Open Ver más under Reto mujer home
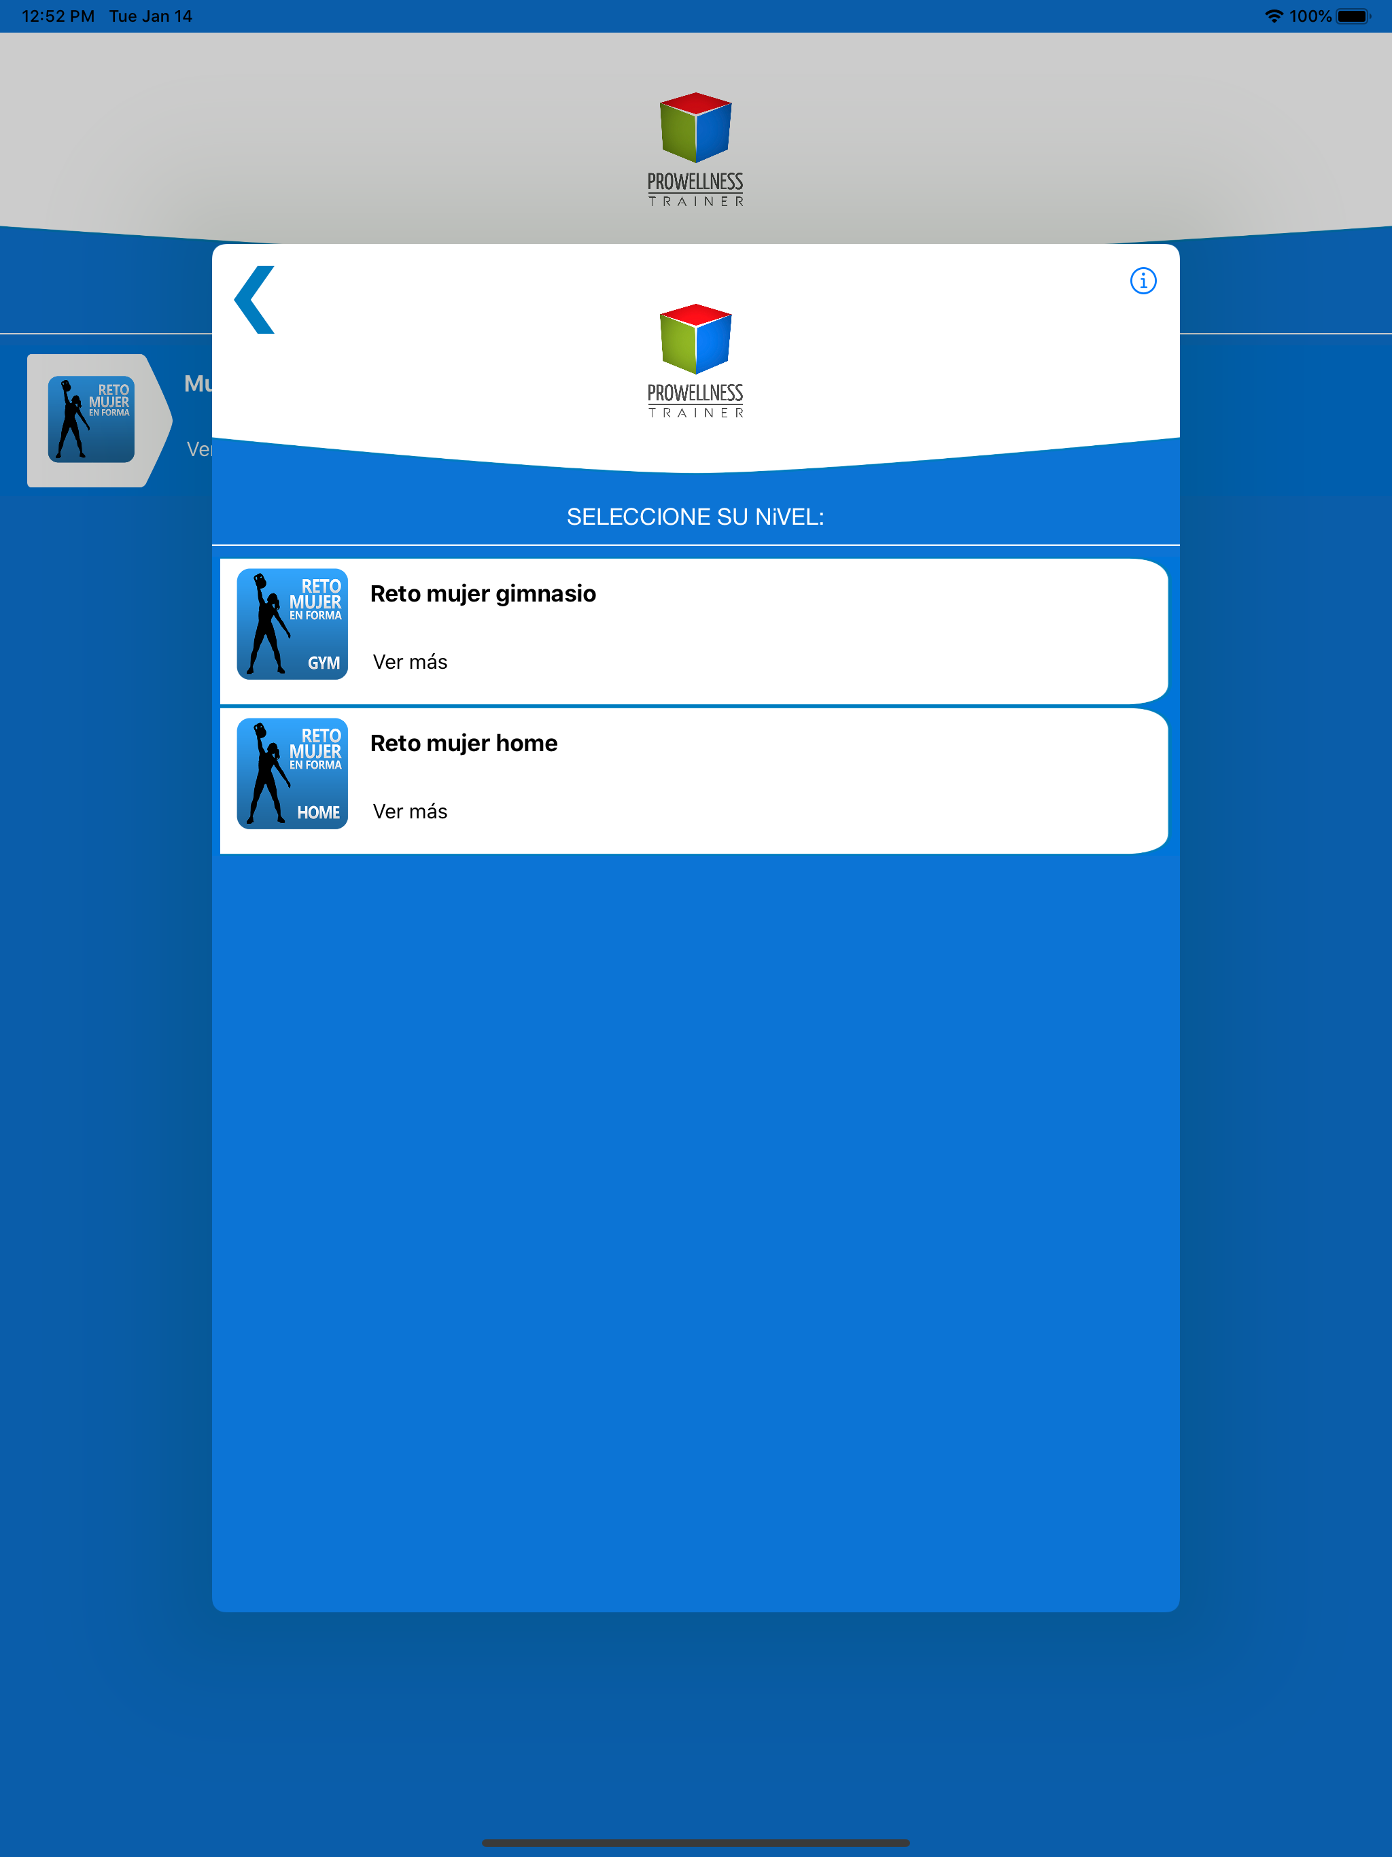Image resolution: width=1392 pixels, height=1857 pixels. pyautogui.click(x=410, y=812)
